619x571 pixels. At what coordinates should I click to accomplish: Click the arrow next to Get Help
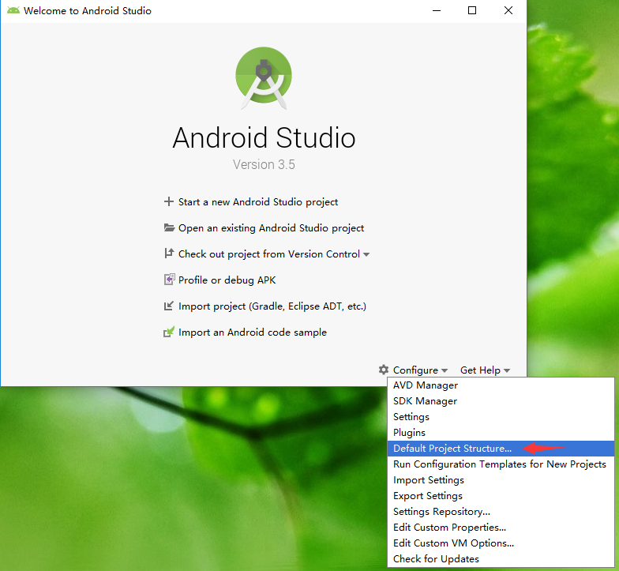coord(507,370)
